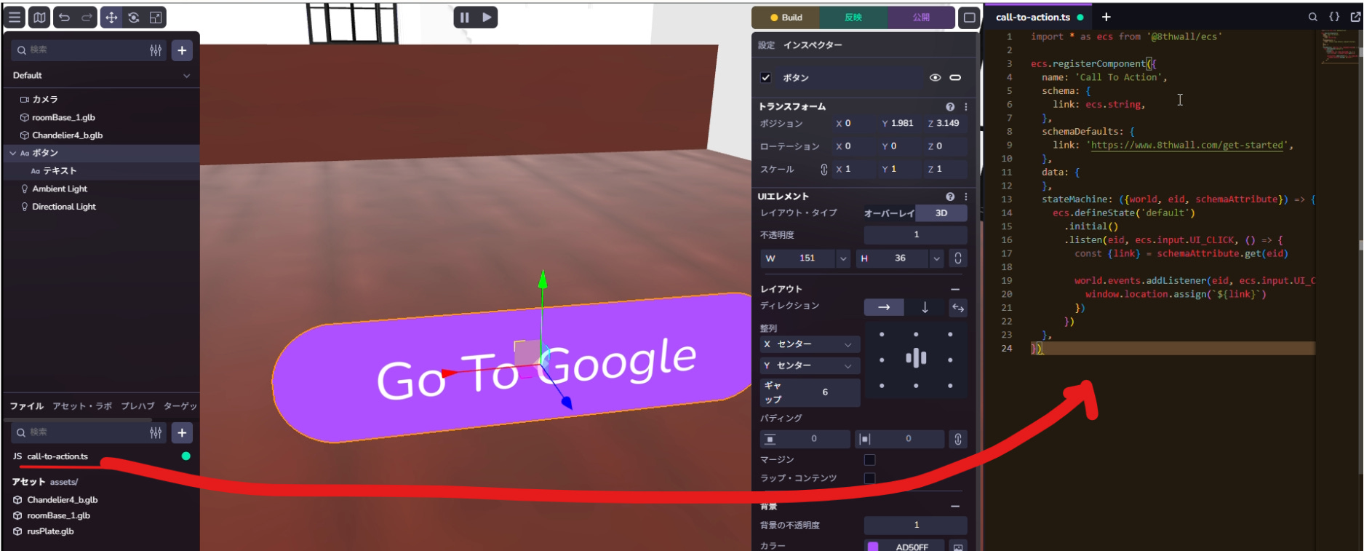Open width unit dropdown
Image resolution: width=1364 pixels, height=551 pixels.
(842, 258)
